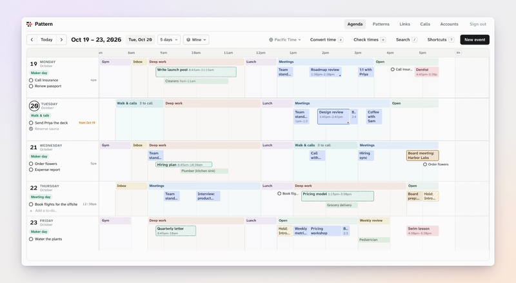Uncheck the completed Reserve sauna to-do
The width and height of the screenshot is (516, 283).
click(x=31, y=129)
